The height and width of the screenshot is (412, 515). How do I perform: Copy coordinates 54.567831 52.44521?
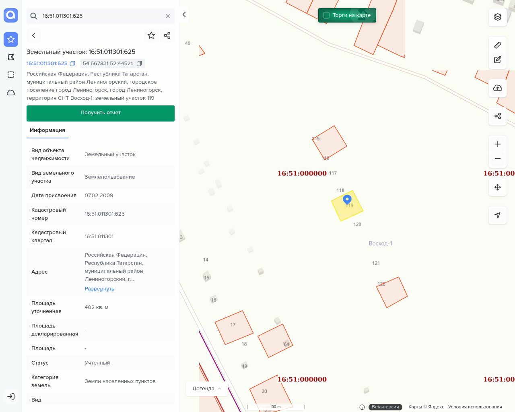pyautogui.click(x=139, y=64)
